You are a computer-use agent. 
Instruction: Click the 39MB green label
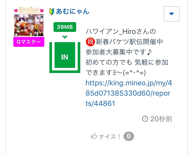click(x=65, y=27)
